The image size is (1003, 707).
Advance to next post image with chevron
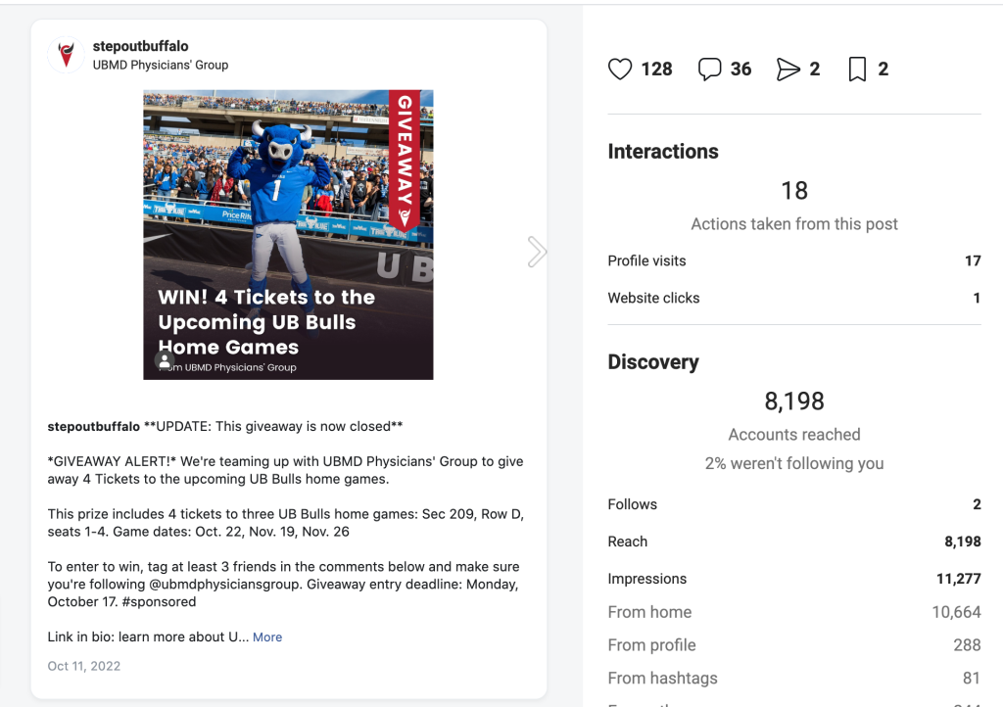pos(537,252)
